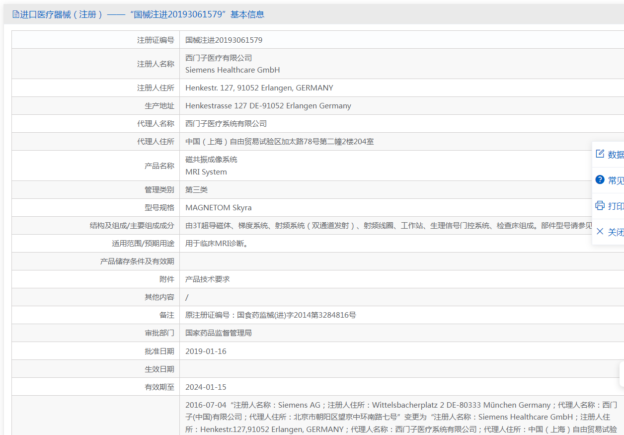This screenshot has width=624, height=435.
Task: Select the "批准日期" row label
Action: coord(159,351)
